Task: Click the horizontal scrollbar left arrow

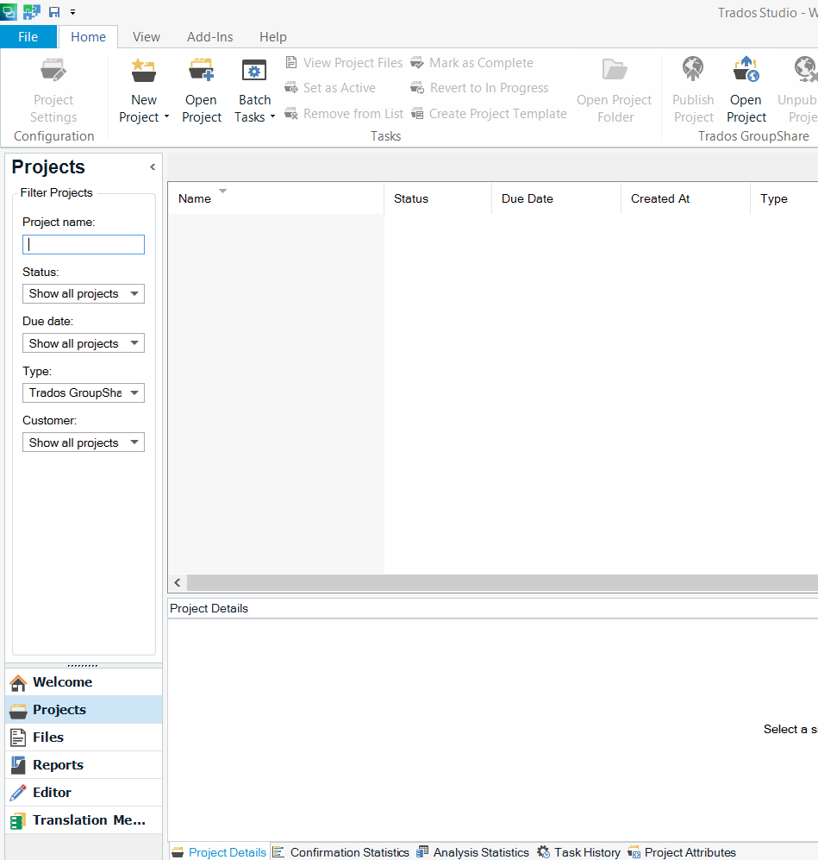Action: click(178, 582)
